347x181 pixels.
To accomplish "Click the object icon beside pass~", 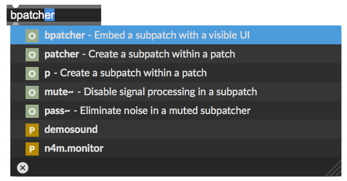I will tap(32, 111).
